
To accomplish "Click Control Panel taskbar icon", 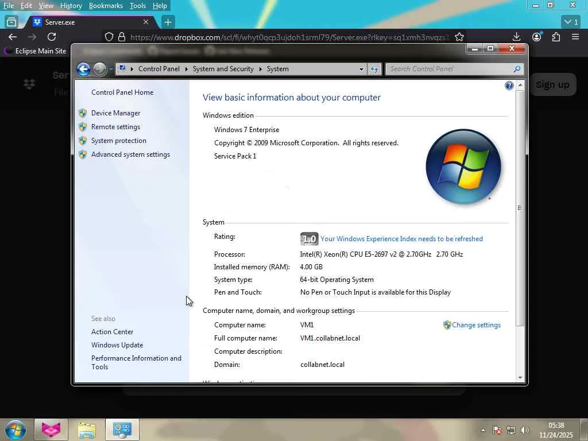I will point(122,430).
